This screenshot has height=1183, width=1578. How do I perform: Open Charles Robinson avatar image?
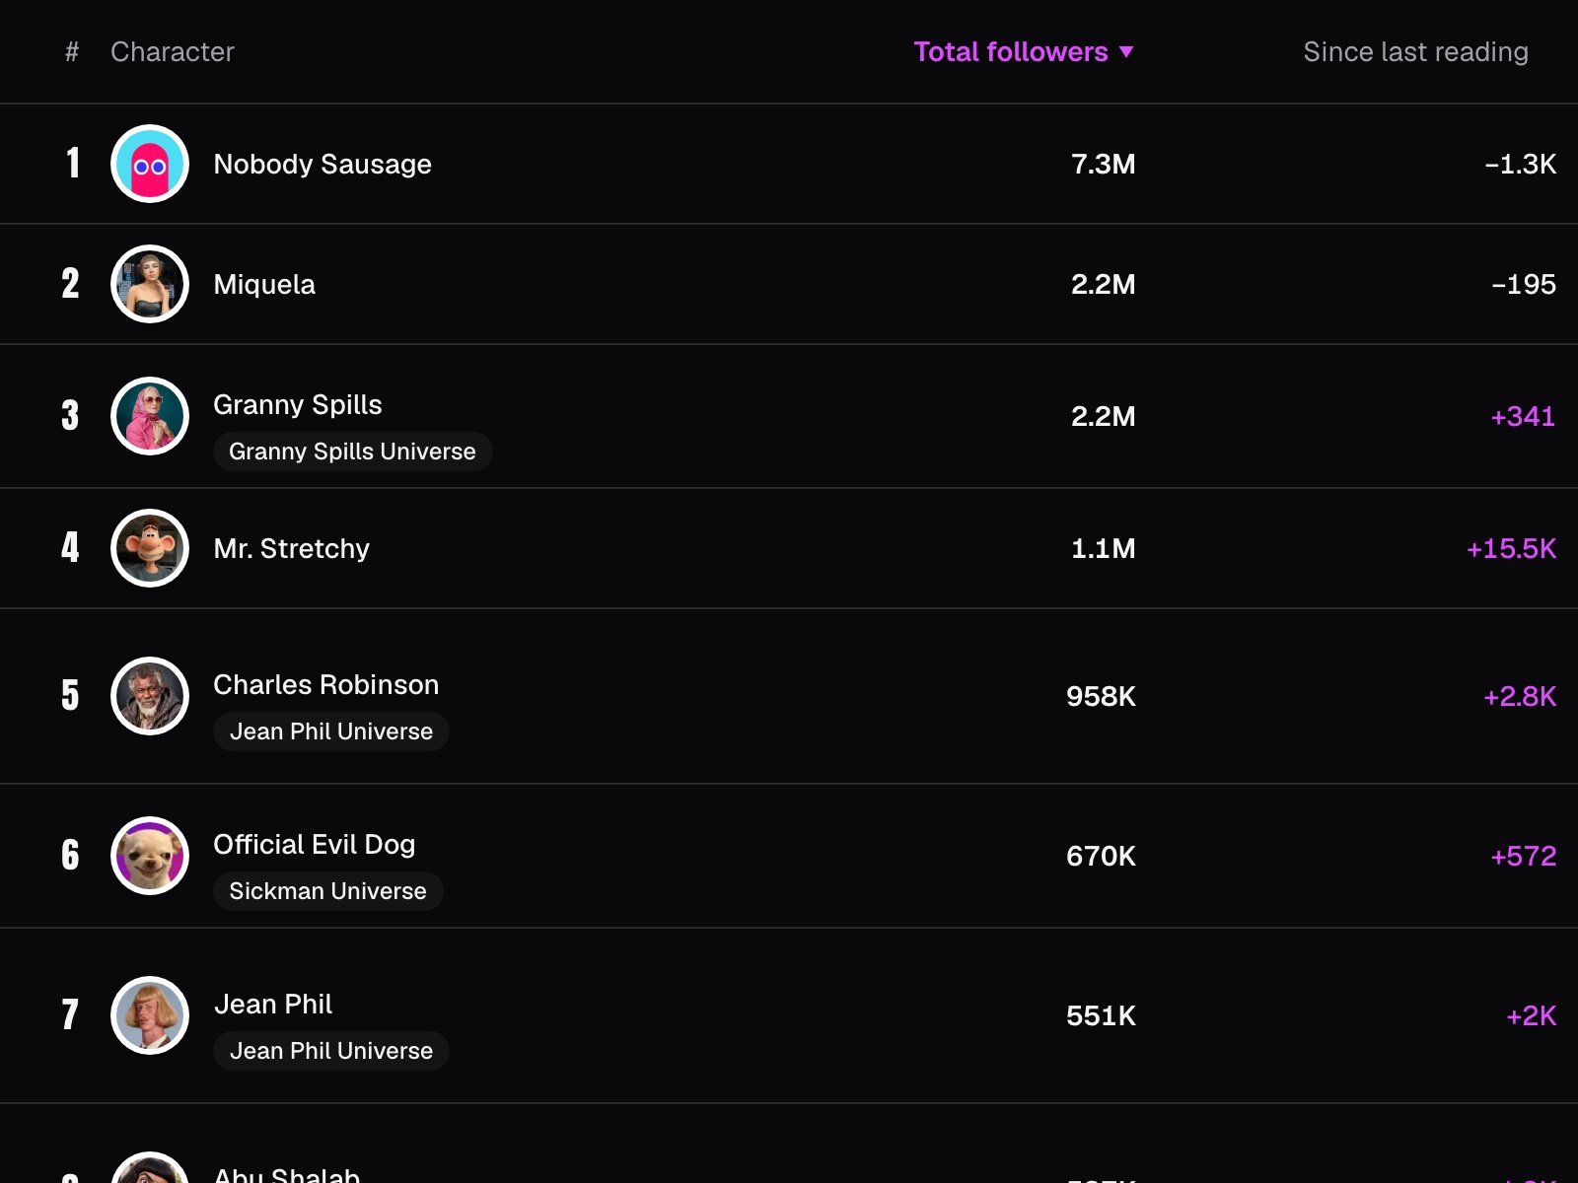(x=150, y=696)
